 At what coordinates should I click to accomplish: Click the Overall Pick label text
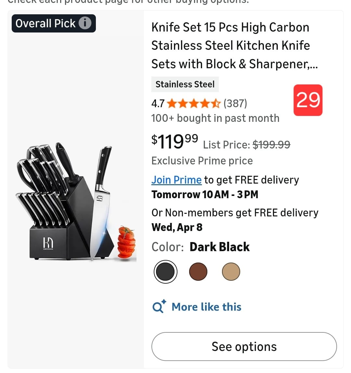(45, 23)
